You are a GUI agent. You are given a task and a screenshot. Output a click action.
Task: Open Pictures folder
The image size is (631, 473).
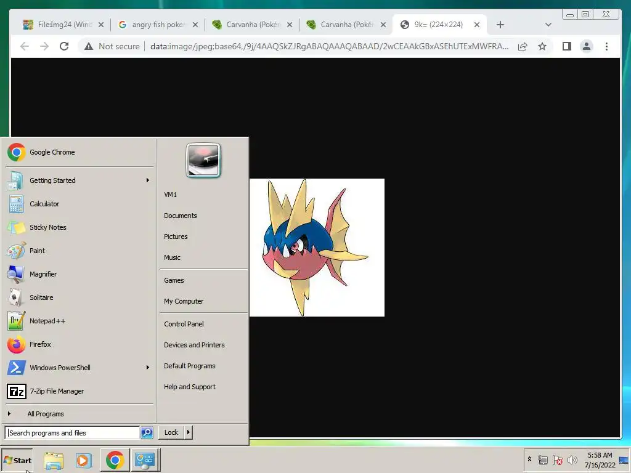point(203,236)
